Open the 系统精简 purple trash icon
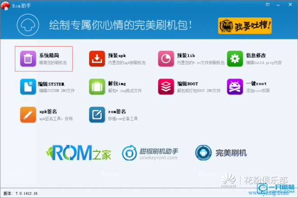The height and width of the screenshot is (198, 298). pos(28,58)
